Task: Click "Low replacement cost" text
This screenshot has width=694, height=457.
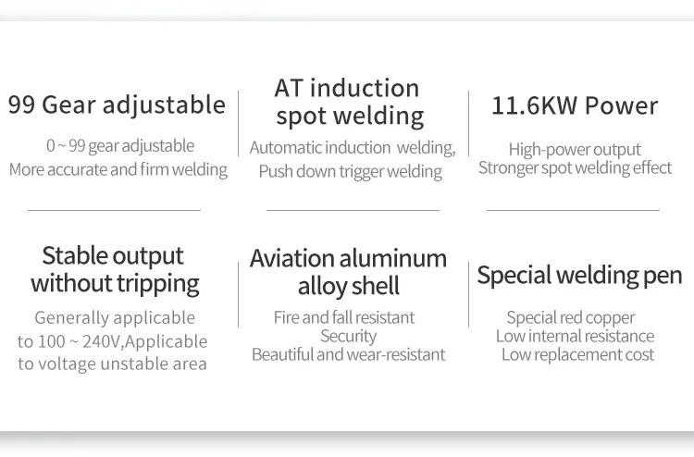Action: pos(577,354)
